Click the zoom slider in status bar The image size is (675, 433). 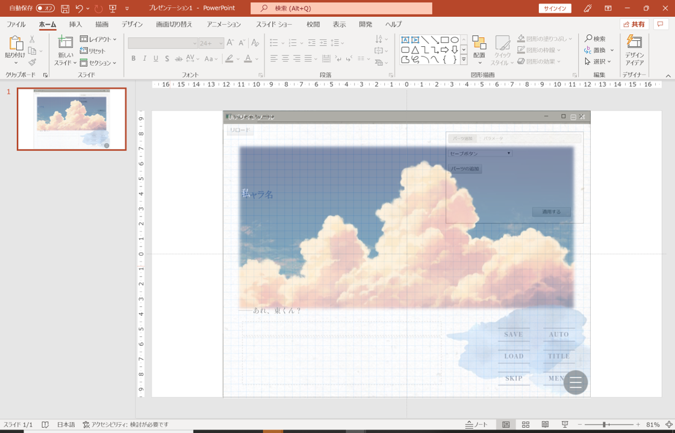[x=604, y=425]
